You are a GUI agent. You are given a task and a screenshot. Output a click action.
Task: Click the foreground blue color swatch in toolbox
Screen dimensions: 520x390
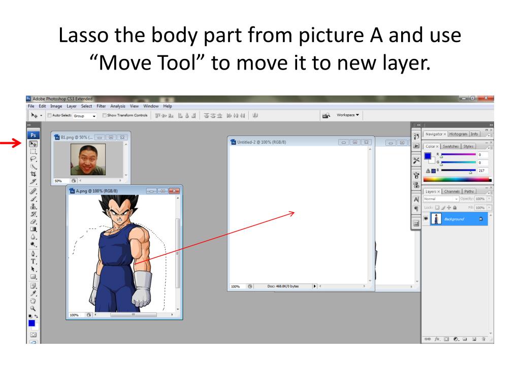tap(31, 323)
